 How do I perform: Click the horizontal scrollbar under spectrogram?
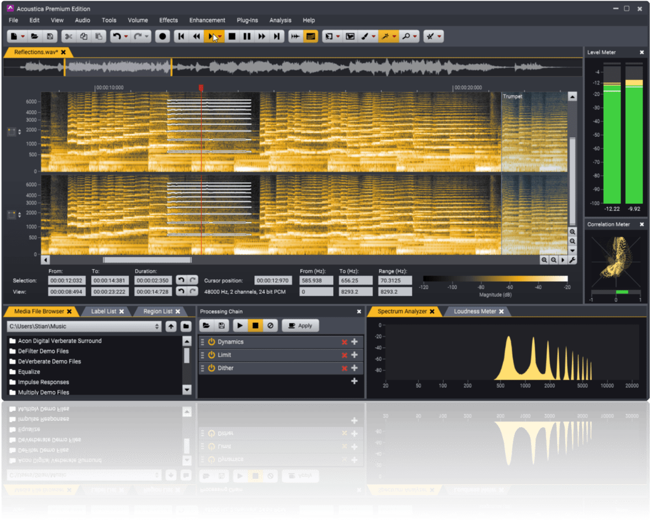point(147,260)
